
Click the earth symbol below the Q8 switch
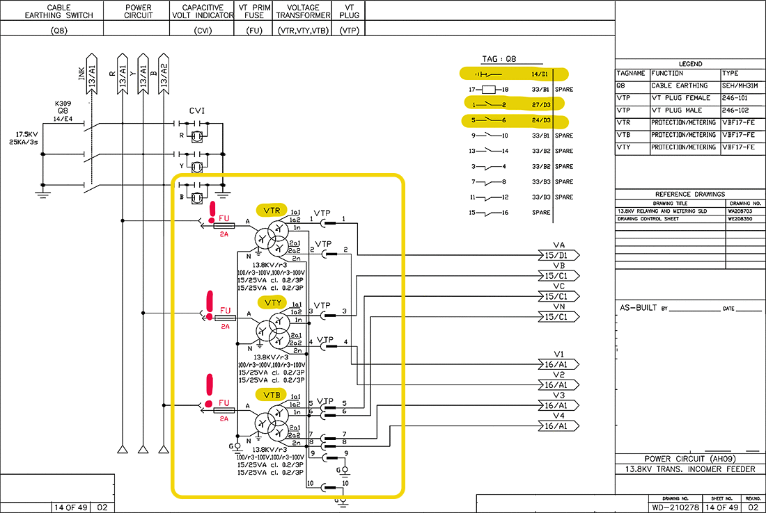tap(42, 194)
